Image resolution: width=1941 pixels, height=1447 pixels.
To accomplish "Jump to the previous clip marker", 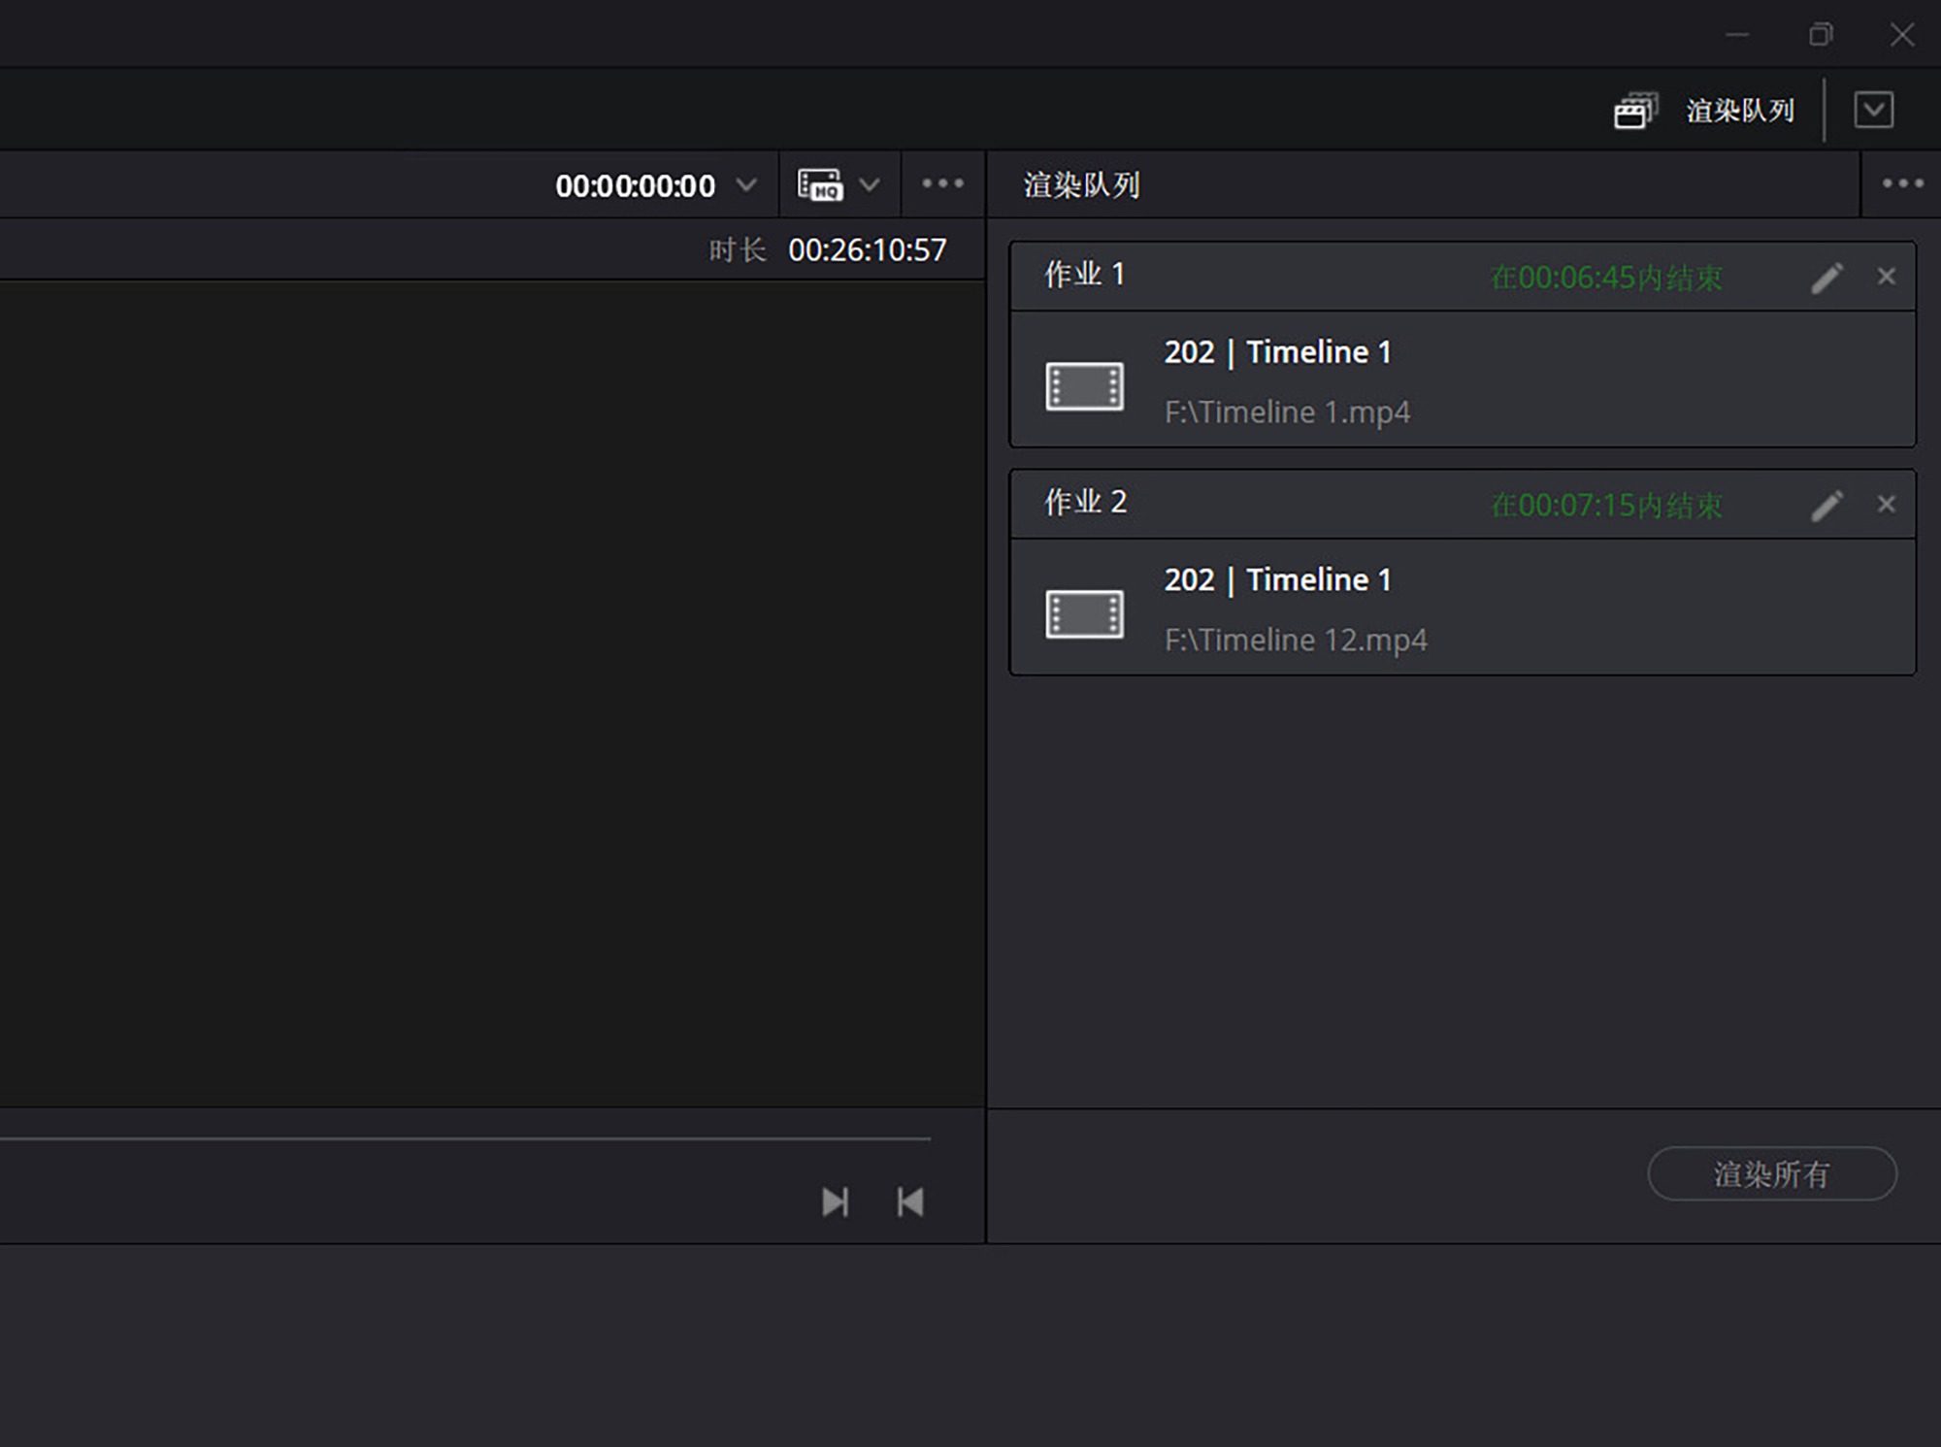I will coord(909,1201).
